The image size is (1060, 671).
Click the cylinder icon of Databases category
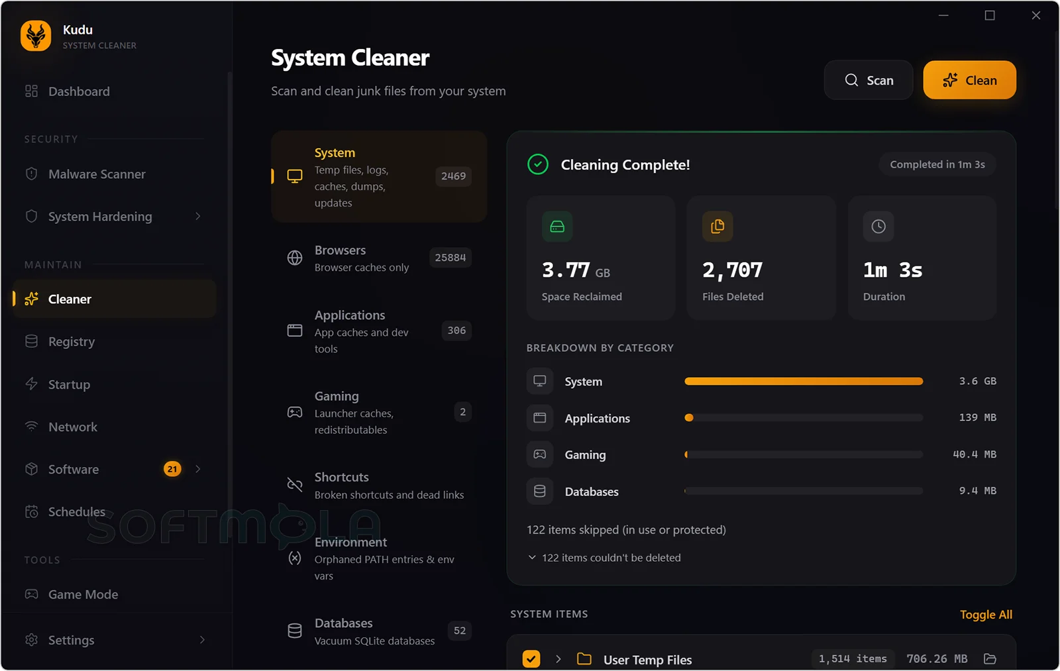pos(295,631)
